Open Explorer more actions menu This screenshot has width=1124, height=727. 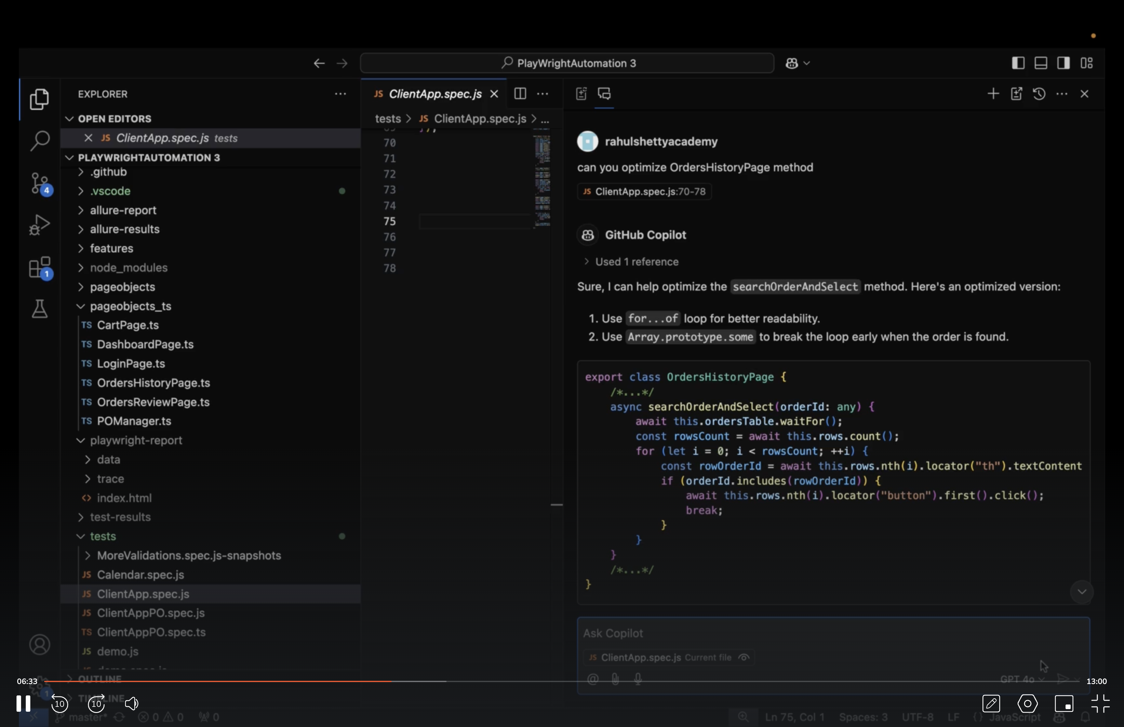click(x=341, y=94)
